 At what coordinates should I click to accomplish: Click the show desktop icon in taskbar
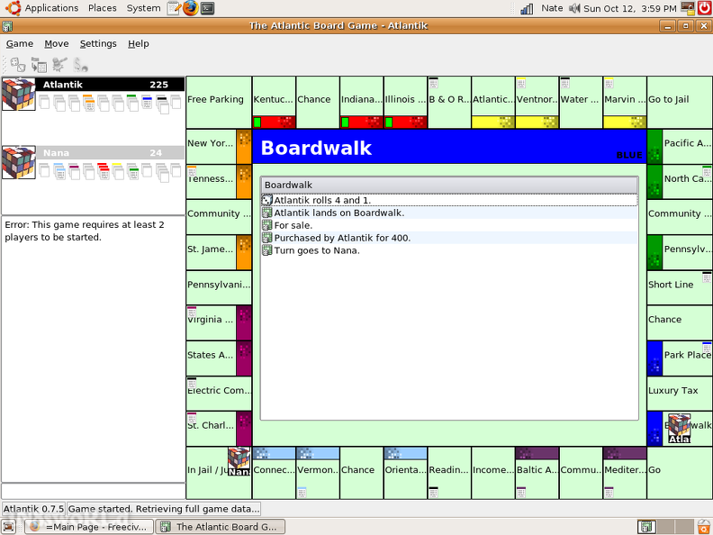[x=9, y=527]
